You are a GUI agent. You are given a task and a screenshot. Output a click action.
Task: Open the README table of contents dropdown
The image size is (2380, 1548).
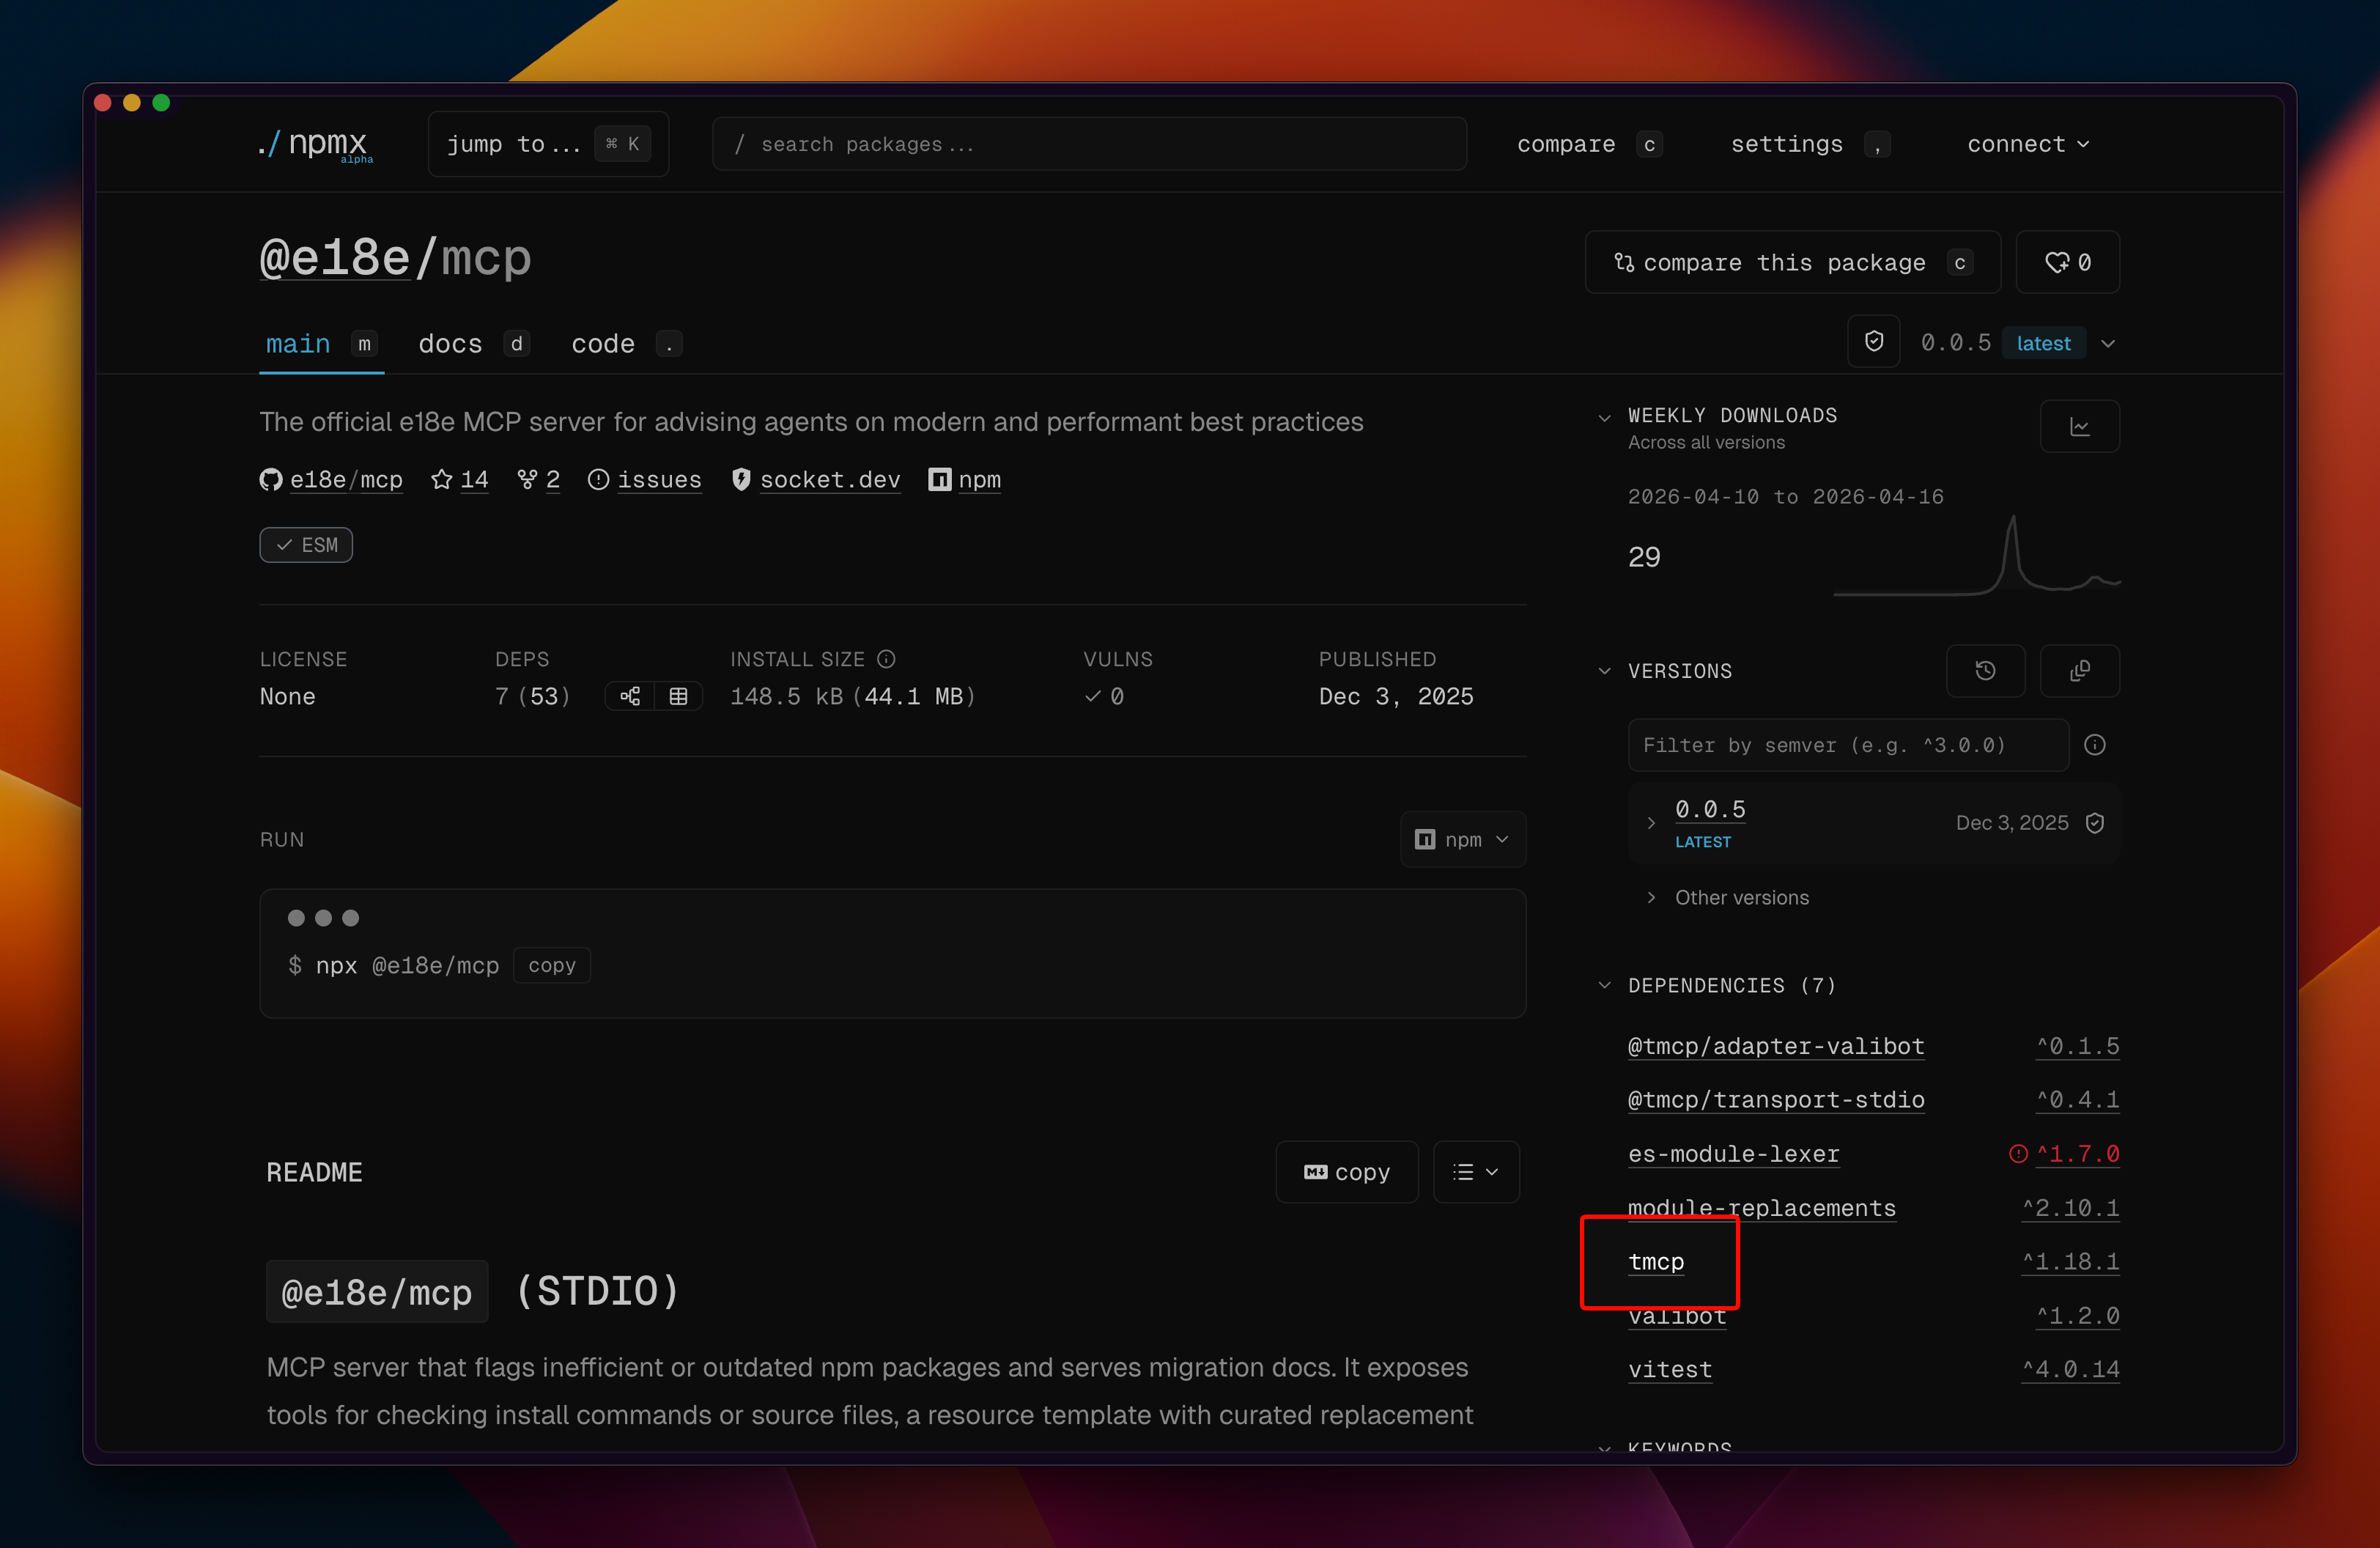pos(1476,1172)
